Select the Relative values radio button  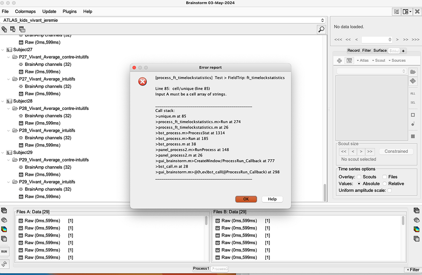385,184
